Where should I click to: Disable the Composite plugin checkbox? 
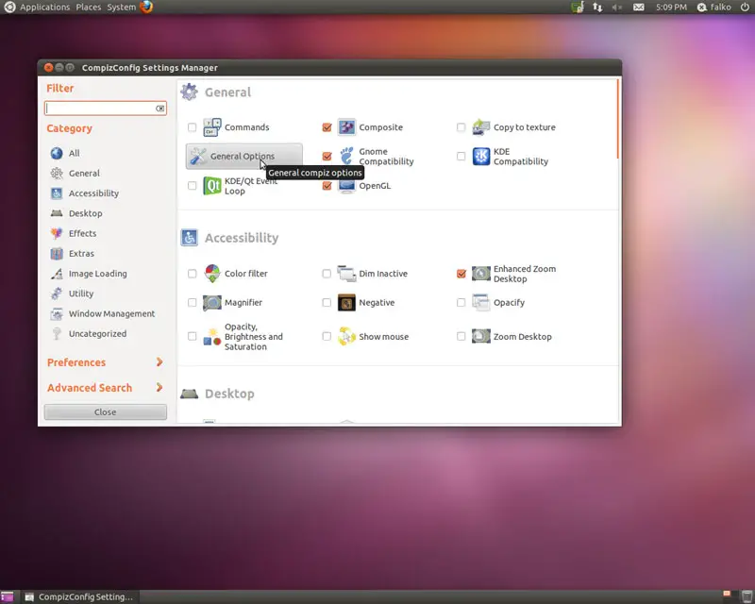pyautogui.click(x=327, y=127)
